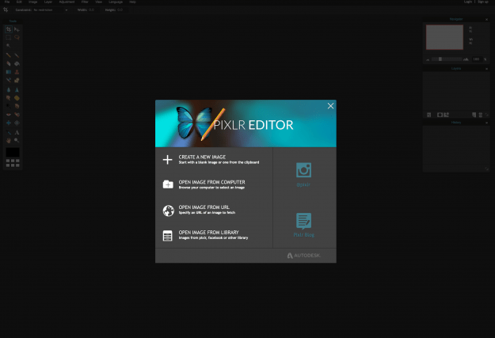Image resolution: width=495 pixels, height=338 pixels.
Task: Create a new layer in Layers panel
Action: (474, 115)
